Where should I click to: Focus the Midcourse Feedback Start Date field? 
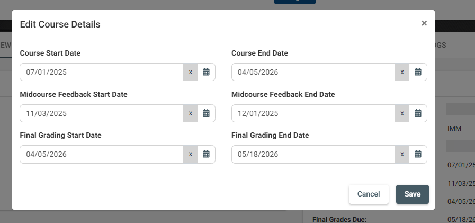coord(102,113)
